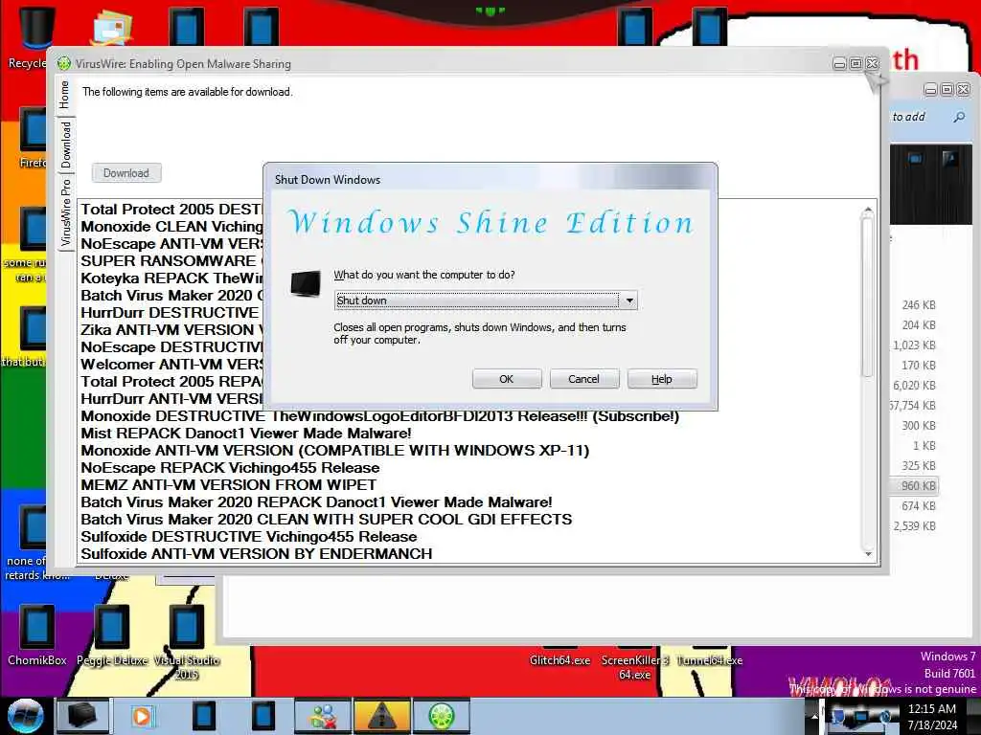Open the Start menu orb
This screenshot has height=735, width=981.
pos(26,716)
